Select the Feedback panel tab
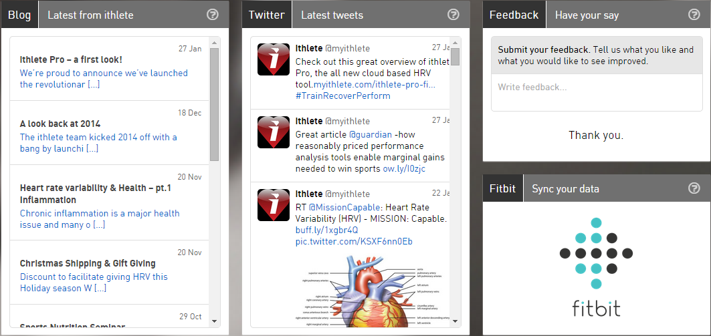The width and height of the screenshot is (711, 336). 514,15
